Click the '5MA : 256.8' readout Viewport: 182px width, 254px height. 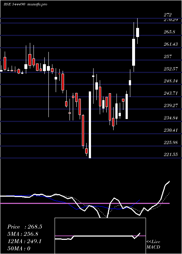24,234
